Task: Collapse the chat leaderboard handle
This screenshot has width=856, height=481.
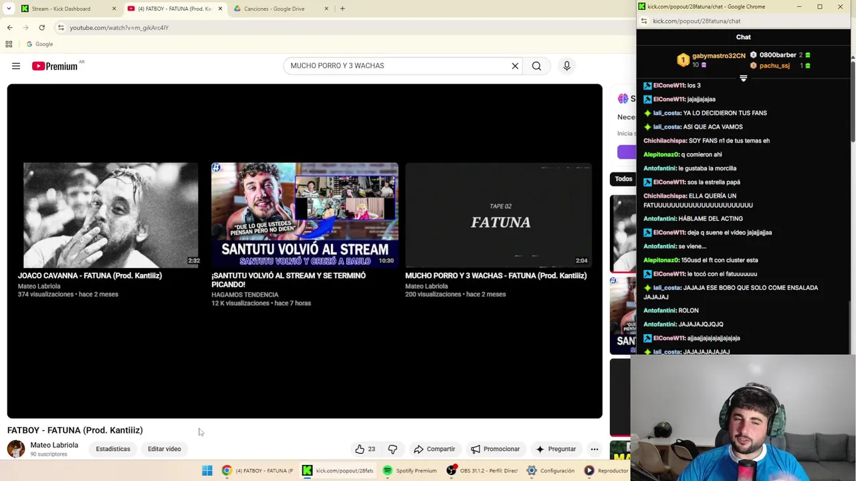Action: tap(743, 78)
